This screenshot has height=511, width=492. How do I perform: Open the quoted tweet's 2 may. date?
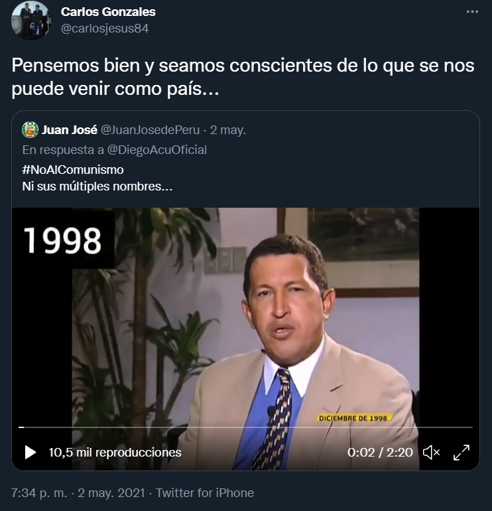pos(227,130)
